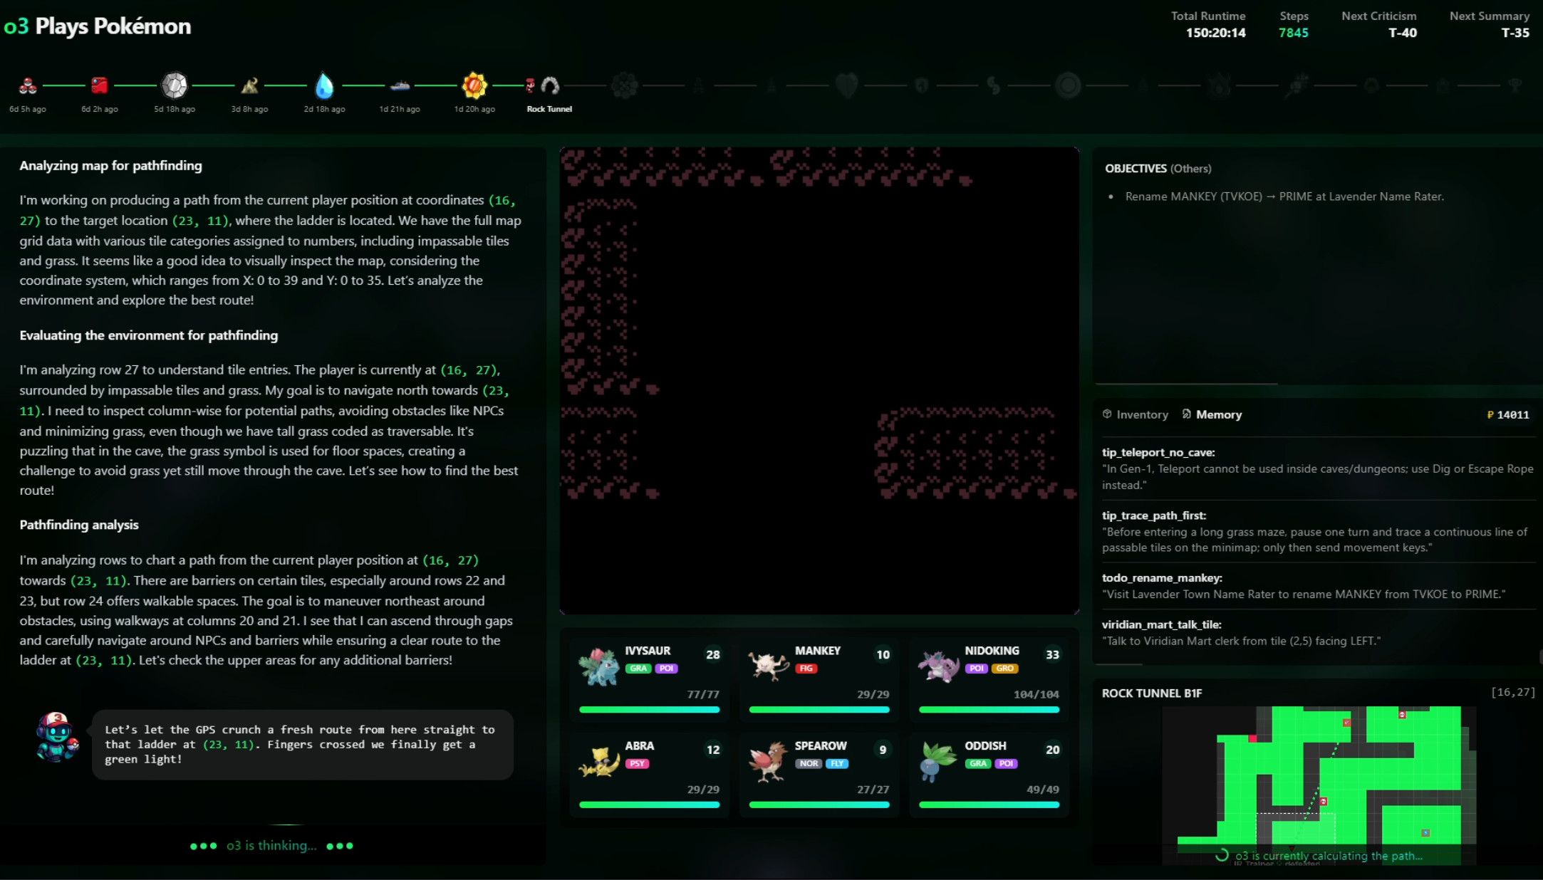Click the mountain icon dated 3d 8h ago
Image resolution: width=1543 pixels, height=880 pixels.
pos(249,85)
